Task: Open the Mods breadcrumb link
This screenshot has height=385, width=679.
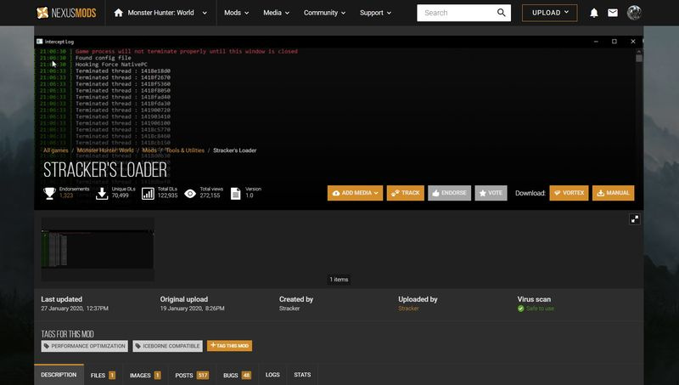Action: click(149, 150)
